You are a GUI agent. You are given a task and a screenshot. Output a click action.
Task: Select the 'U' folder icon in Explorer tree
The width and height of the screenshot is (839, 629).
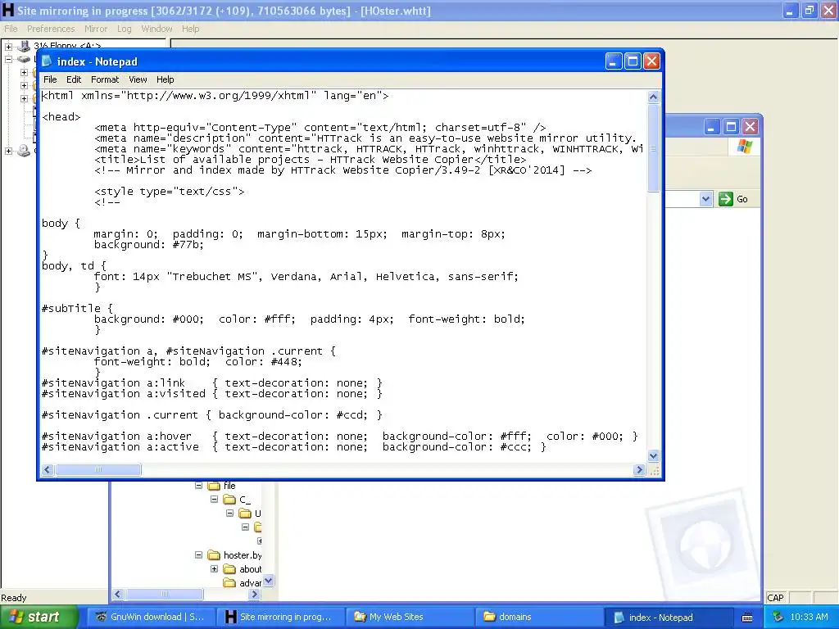[x=245, y=514]
